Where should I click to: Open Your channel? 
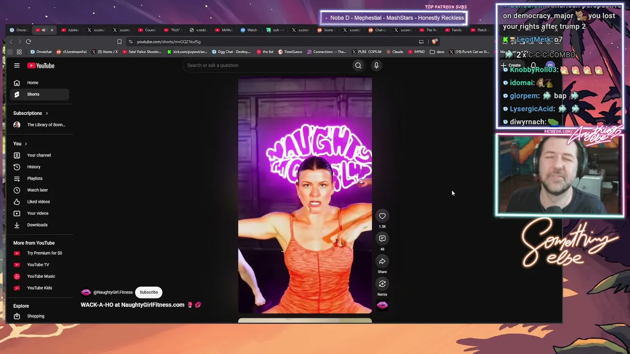pyautogui.click(x=39, y=155)
